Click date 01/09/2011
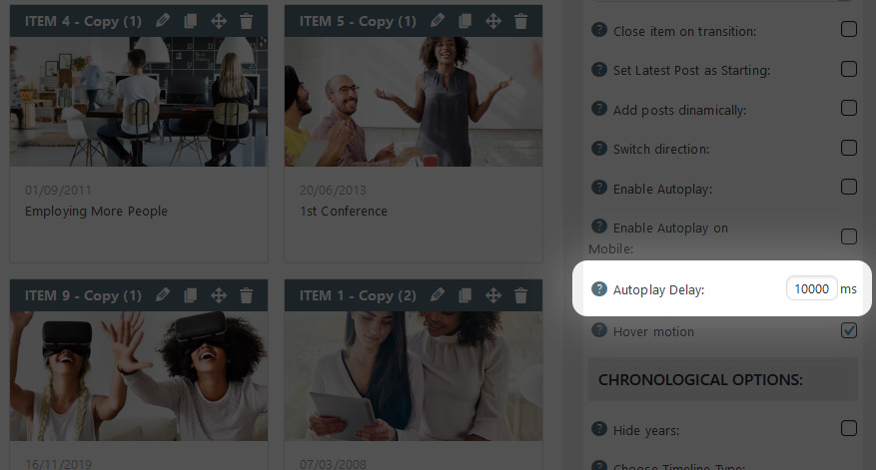The image size is (876, 470). pos(58,191)
